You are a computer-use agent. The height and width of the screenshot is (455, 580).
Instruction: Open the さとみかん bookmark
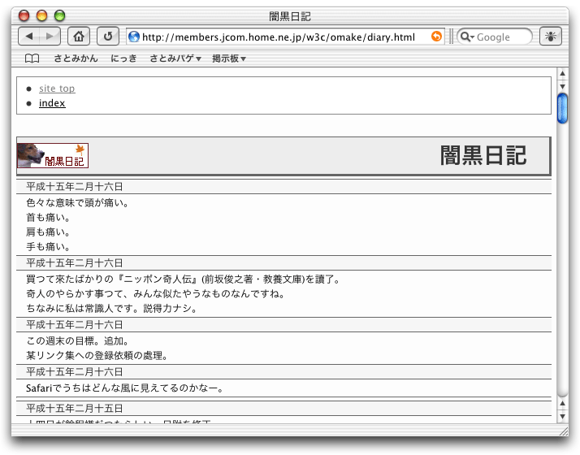click(x=76, y=58)
